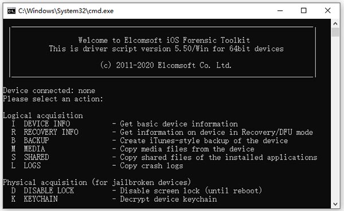Click the KEYCHAIN option text

[x=41, y=199]
